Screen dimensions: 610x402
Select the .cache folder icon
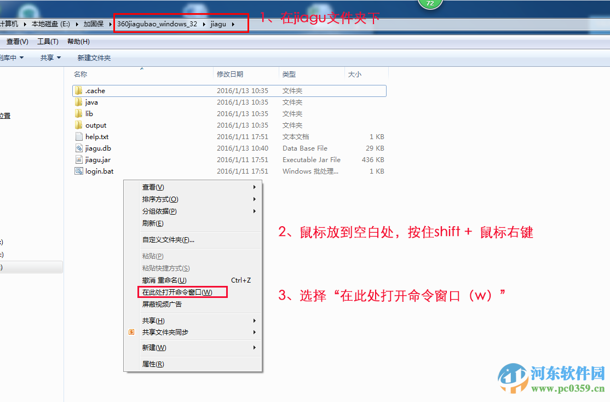[x=79, y=91]
